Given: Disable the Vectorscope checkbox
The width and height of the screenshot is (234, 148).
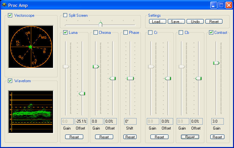Looking at the screenshot, I should pos(10,15).
